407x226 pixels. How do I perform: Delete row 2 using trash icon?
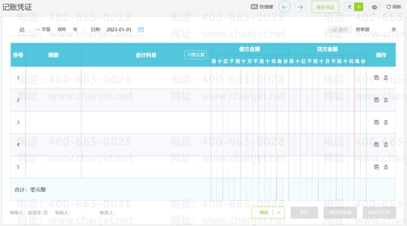click(386, 100)
